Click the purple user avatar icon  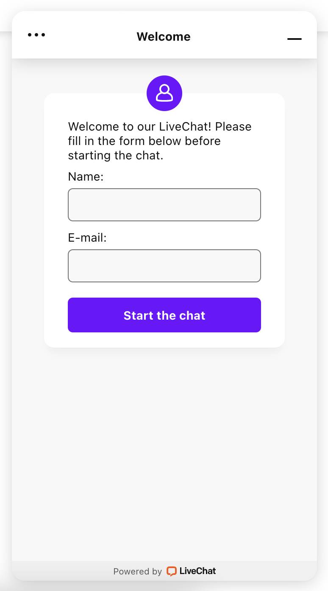coord(164,93)
